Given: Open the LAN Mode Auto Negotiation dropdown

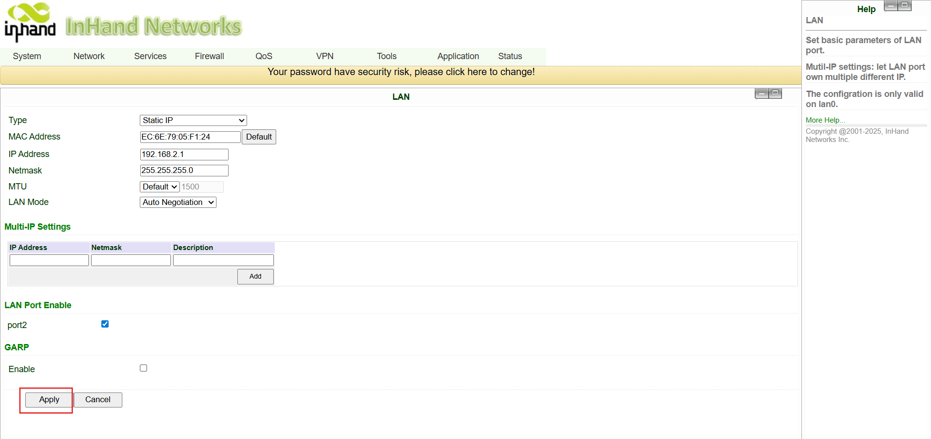Looking at the screenshot, I should point(178,202).
